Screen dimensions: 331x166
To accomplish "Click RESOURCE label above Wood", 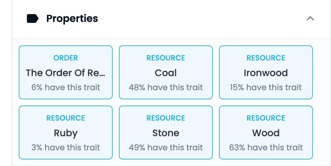I will (266, 118).
